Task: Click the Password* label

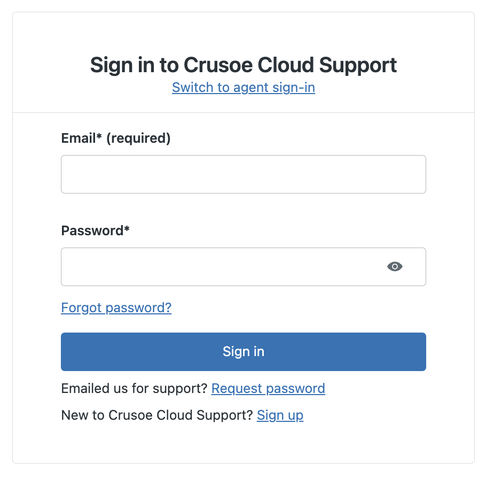Action: tap(95, 230)
